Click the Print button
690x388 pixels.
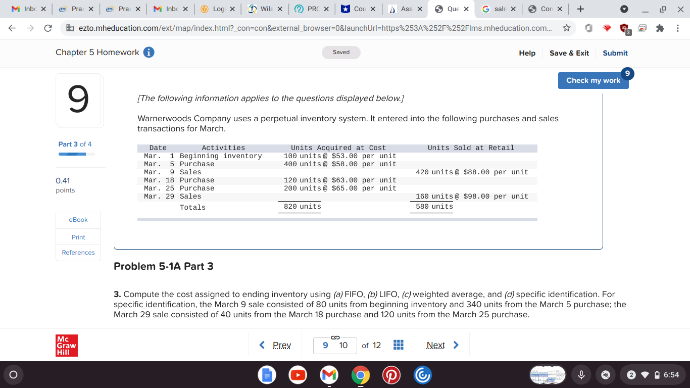[x=78, y=237]
